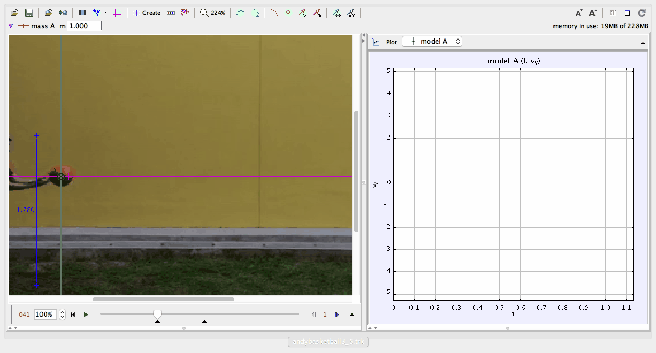Click the Plot button label

[x=392, y=42]
